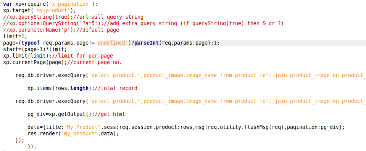Click the commented xp.queryString(true) line
The height and width of the screenshot is (151, 366).
coord(73,17)
